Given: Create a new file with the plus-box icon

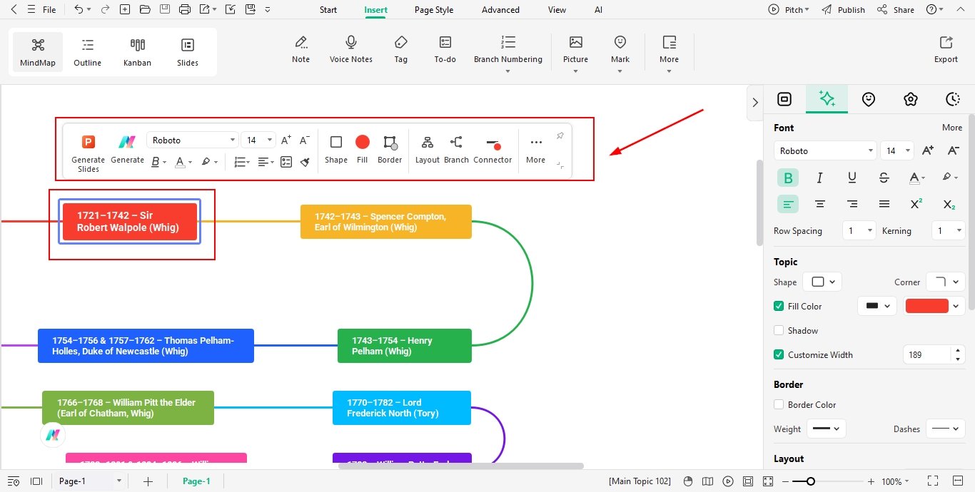Looking at the screenshot, I should (x=125, y=10).
